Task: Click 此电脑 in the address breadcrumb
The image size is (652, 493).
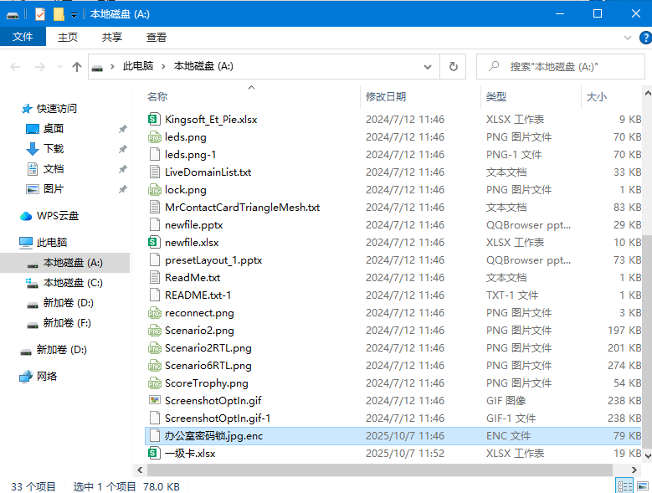Action: [x=138, y=67]
